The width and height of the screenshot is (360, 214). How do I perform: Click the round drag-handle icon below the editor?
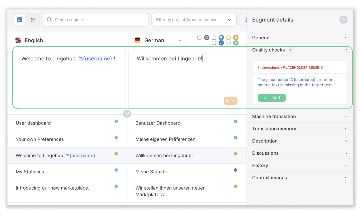pyautogui.click(x=127, y=114)
